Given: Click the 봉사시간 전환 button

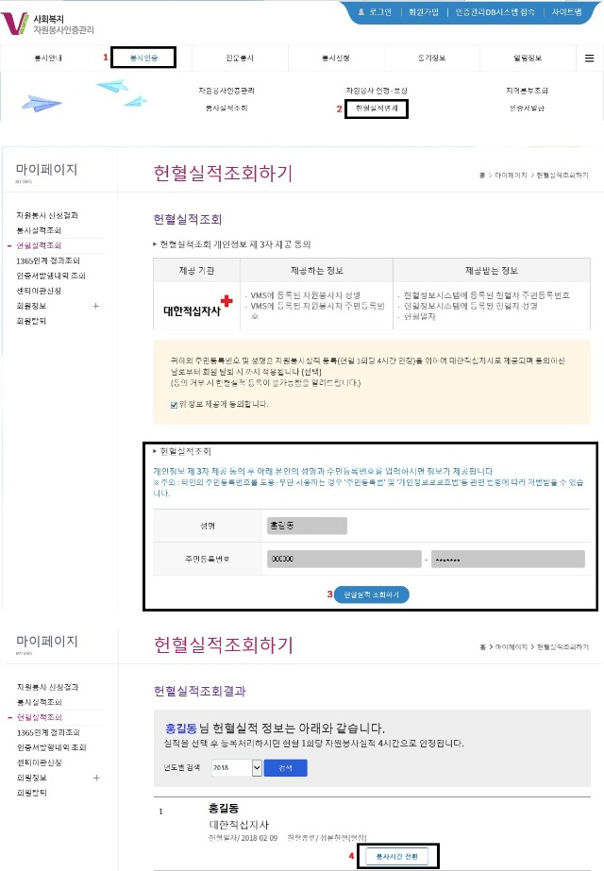Looking at the screenshot, I should tap(396, 857).
